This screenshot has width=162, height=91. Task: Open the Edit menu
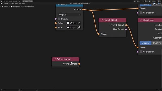click(7, 1)
